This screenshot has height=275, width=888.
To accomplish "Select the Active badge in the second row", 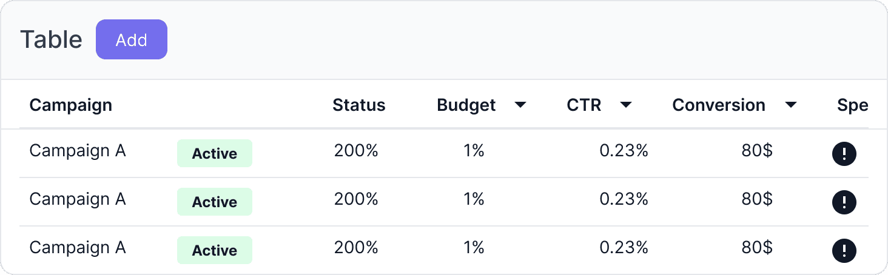I will point(215,202).
